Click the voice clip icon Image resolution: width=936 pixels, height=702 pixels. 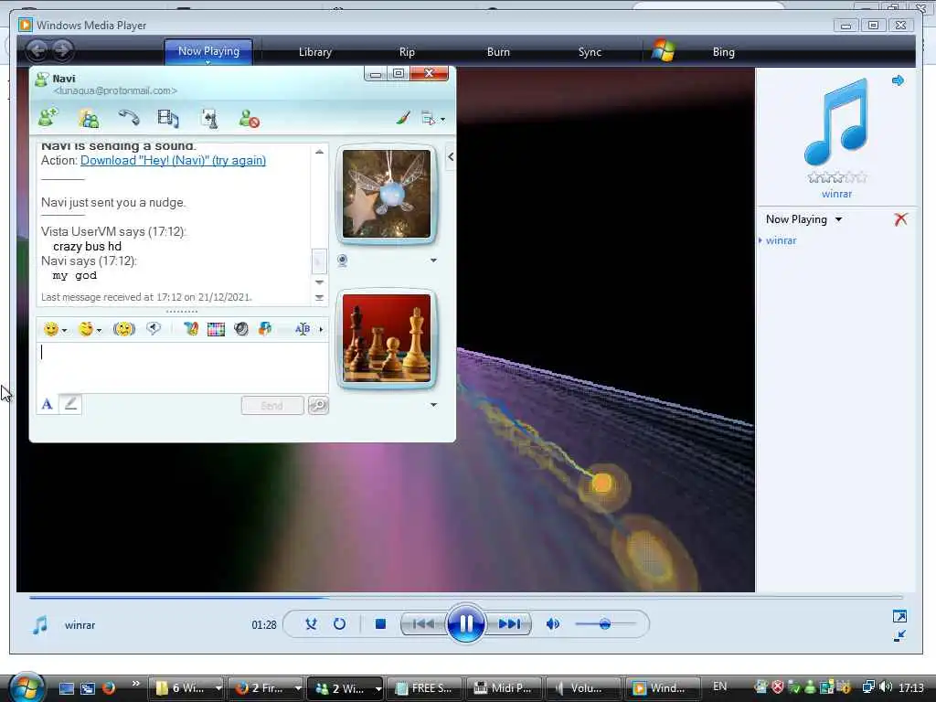pyautogui.click(x=154, y=328)
